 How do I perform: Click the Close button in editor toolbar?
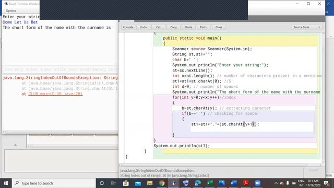(219, 27)
